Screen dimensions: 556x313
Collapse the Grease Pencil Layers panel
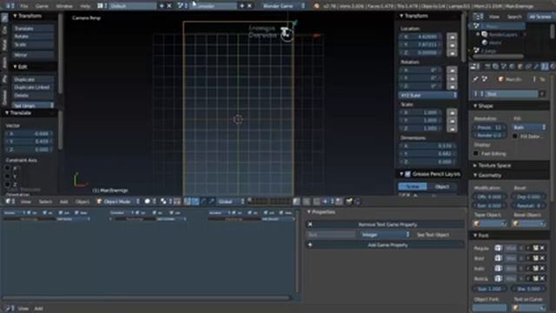401,174
